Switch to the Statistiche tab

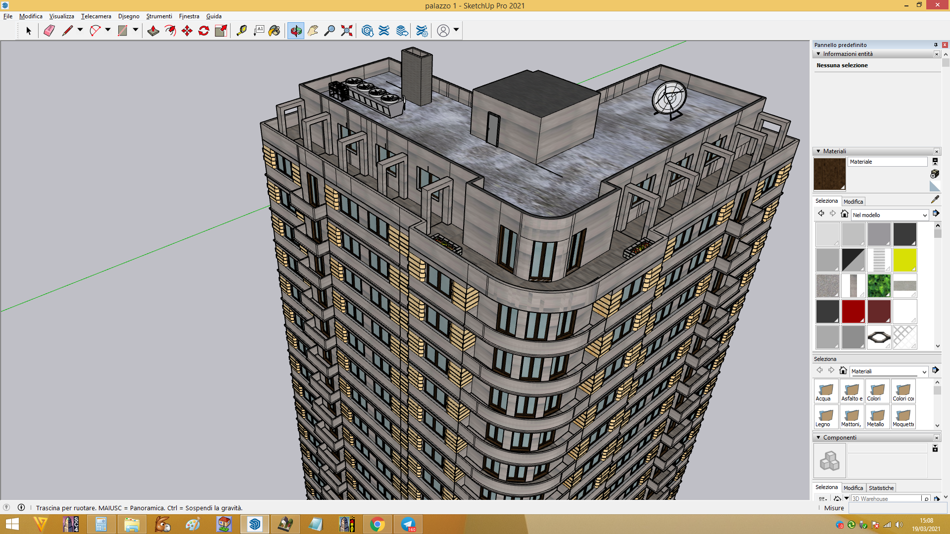click(881, 488)
